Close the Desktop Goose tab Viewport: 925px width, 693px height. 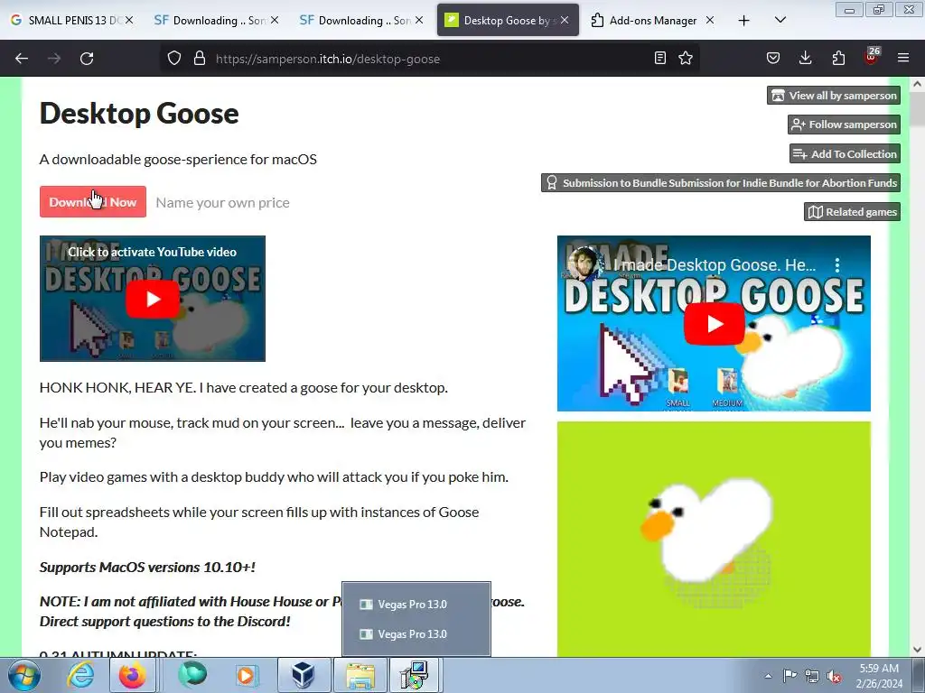(565, 20)
